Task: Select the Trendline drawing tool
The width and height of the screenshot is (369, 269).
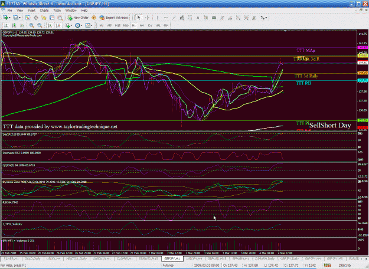Action: 174,18
